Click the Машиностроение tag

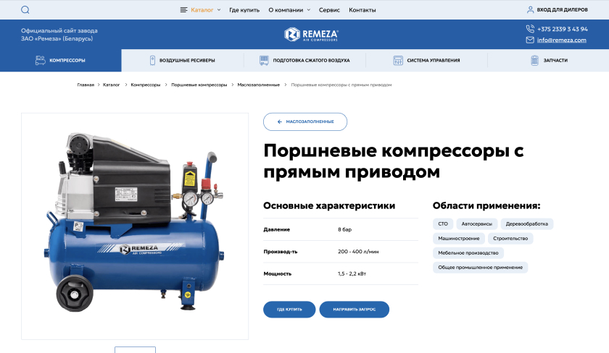[x=459, y=238]
